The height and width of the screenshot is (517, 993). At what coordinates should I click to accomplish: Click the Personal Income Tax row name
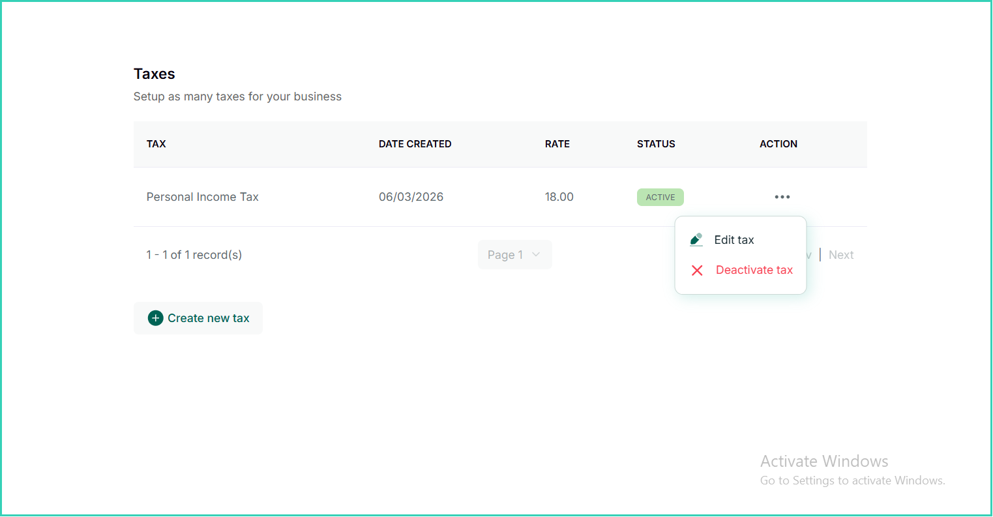(203, 197)
